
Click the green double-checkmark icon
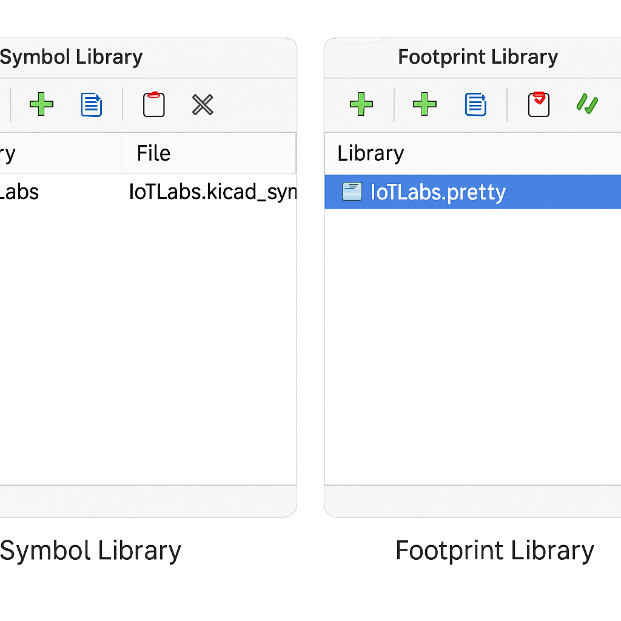[587, 104]
